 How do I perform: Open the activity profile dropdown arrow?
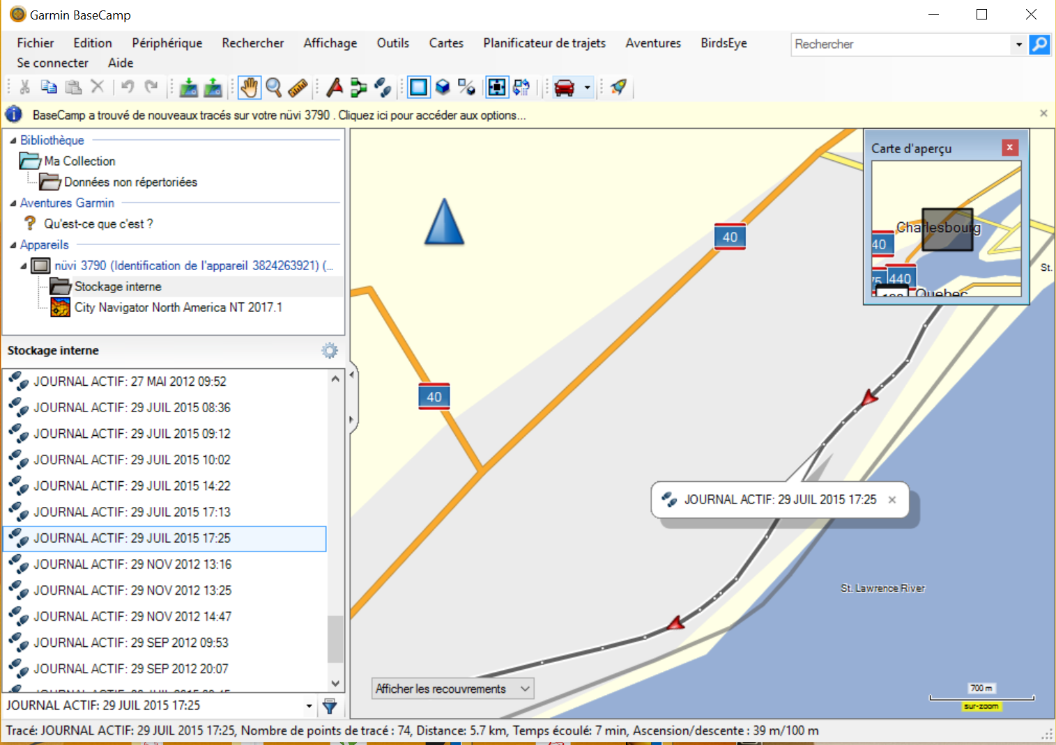(x=587, y=88)
